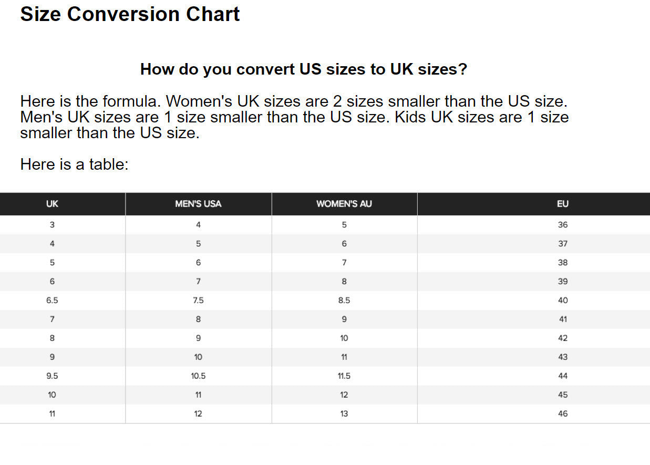
Task: Select the WOMEN'S AU column header
Action: [344, 204]
